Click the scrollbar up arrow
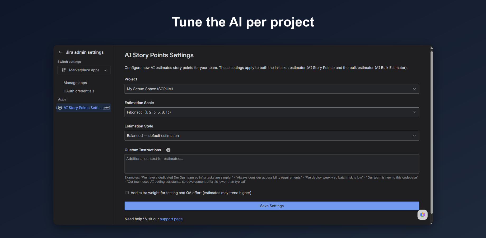This screenshot has height=238, width=486. click(x=432, y=48)
